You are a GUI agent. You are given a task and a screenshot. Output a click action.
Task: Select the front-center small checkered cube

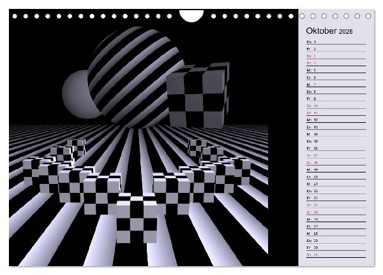(137, 218)
